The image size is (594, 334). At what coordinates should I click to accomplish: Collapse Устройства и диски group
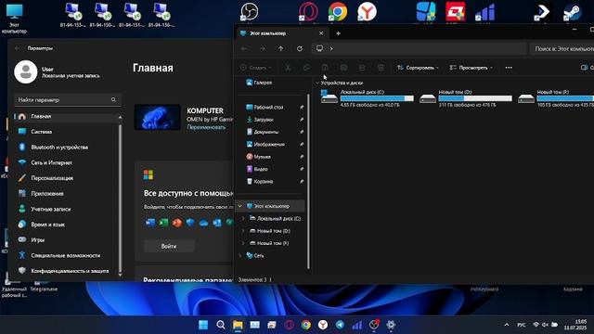coord(317,83)
